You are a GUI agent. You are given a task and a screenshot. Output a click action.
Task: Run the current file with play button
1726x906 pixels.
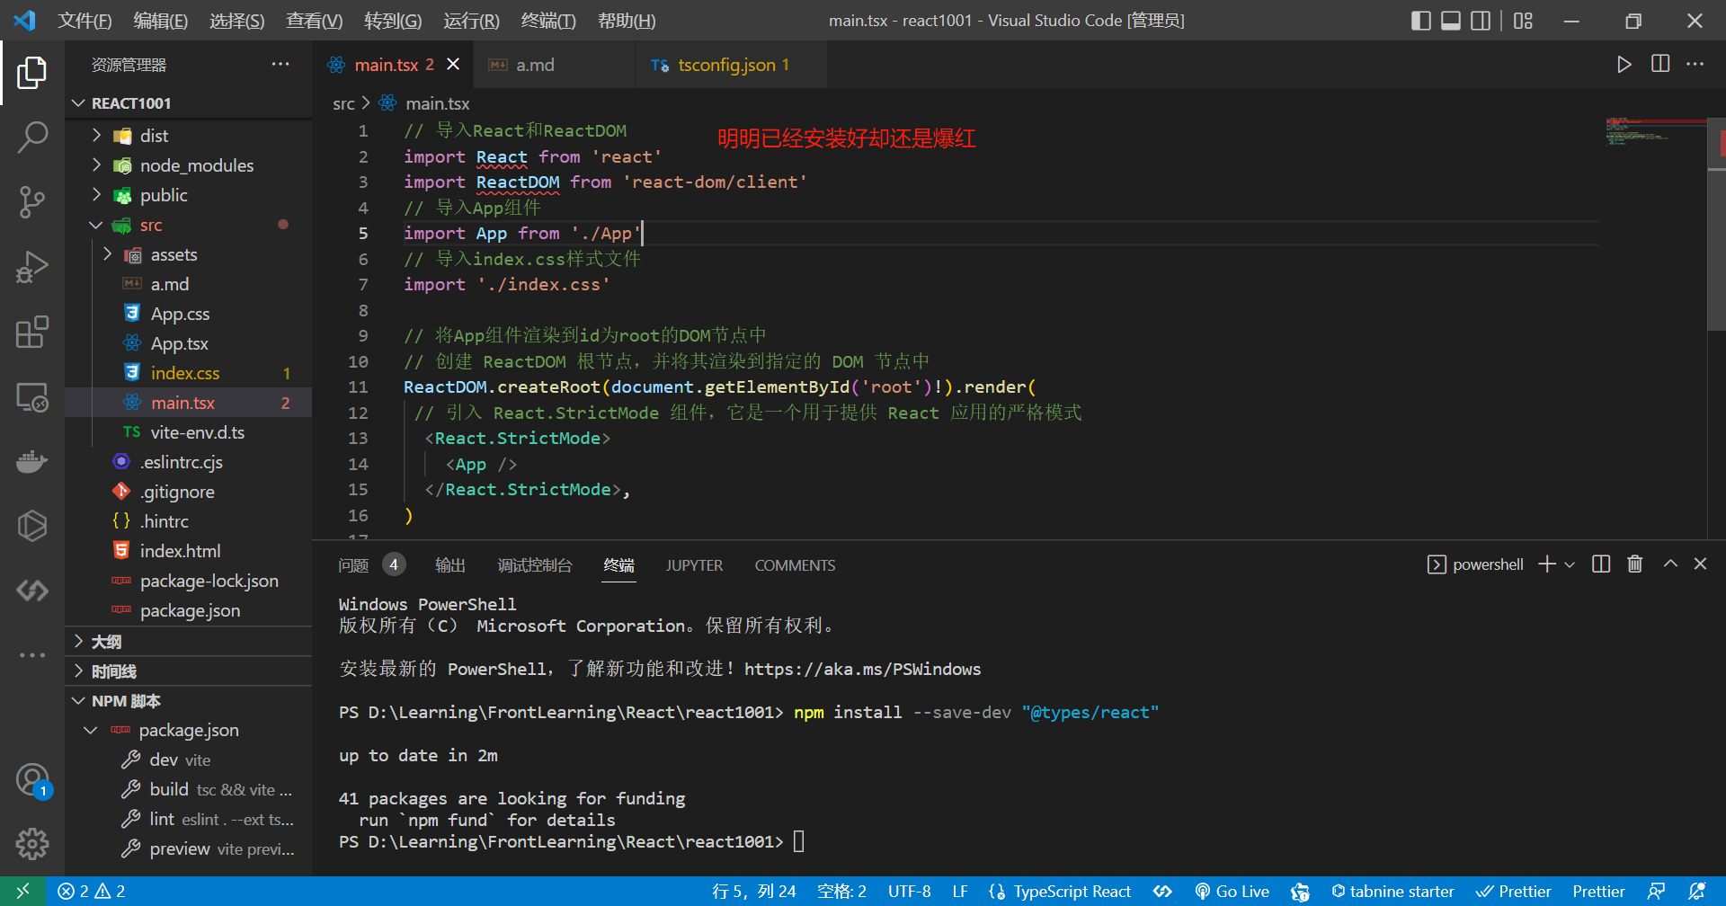pyautogui.click(x=1624, y=64)
